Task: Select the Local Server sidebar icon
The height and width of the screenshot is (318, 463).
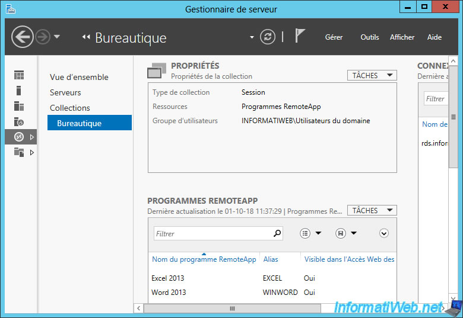Action: (18, 91)
